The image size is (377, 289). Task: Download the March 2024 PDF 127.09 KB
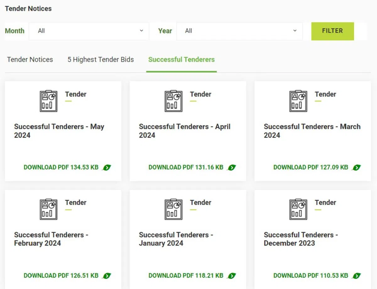pos(310,167)
